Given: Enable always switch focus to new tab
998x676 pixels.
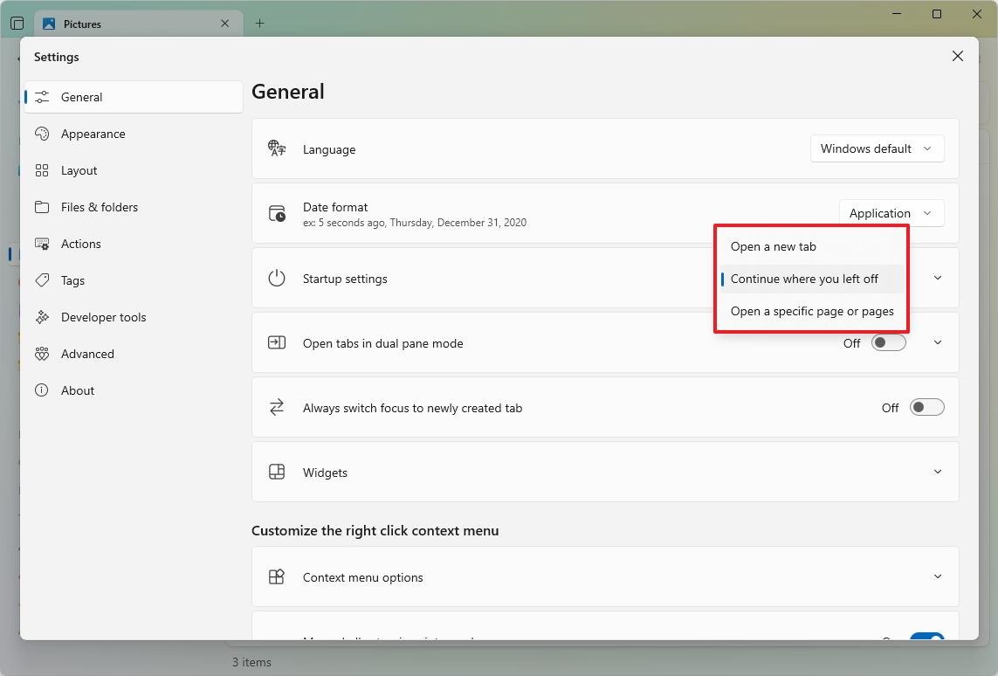Looking at the screenshot, I should click(926, 407).
